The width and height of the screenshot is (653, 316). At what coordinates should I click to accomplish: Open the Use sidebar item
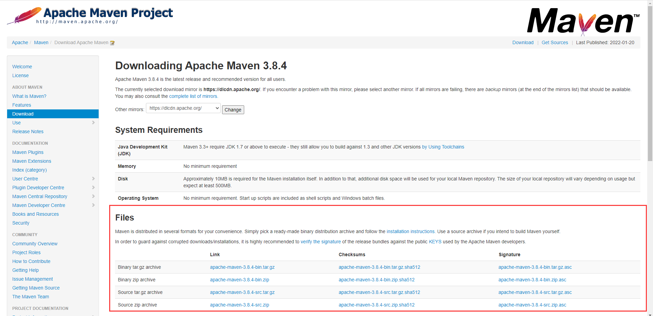[x=17, y=123]
